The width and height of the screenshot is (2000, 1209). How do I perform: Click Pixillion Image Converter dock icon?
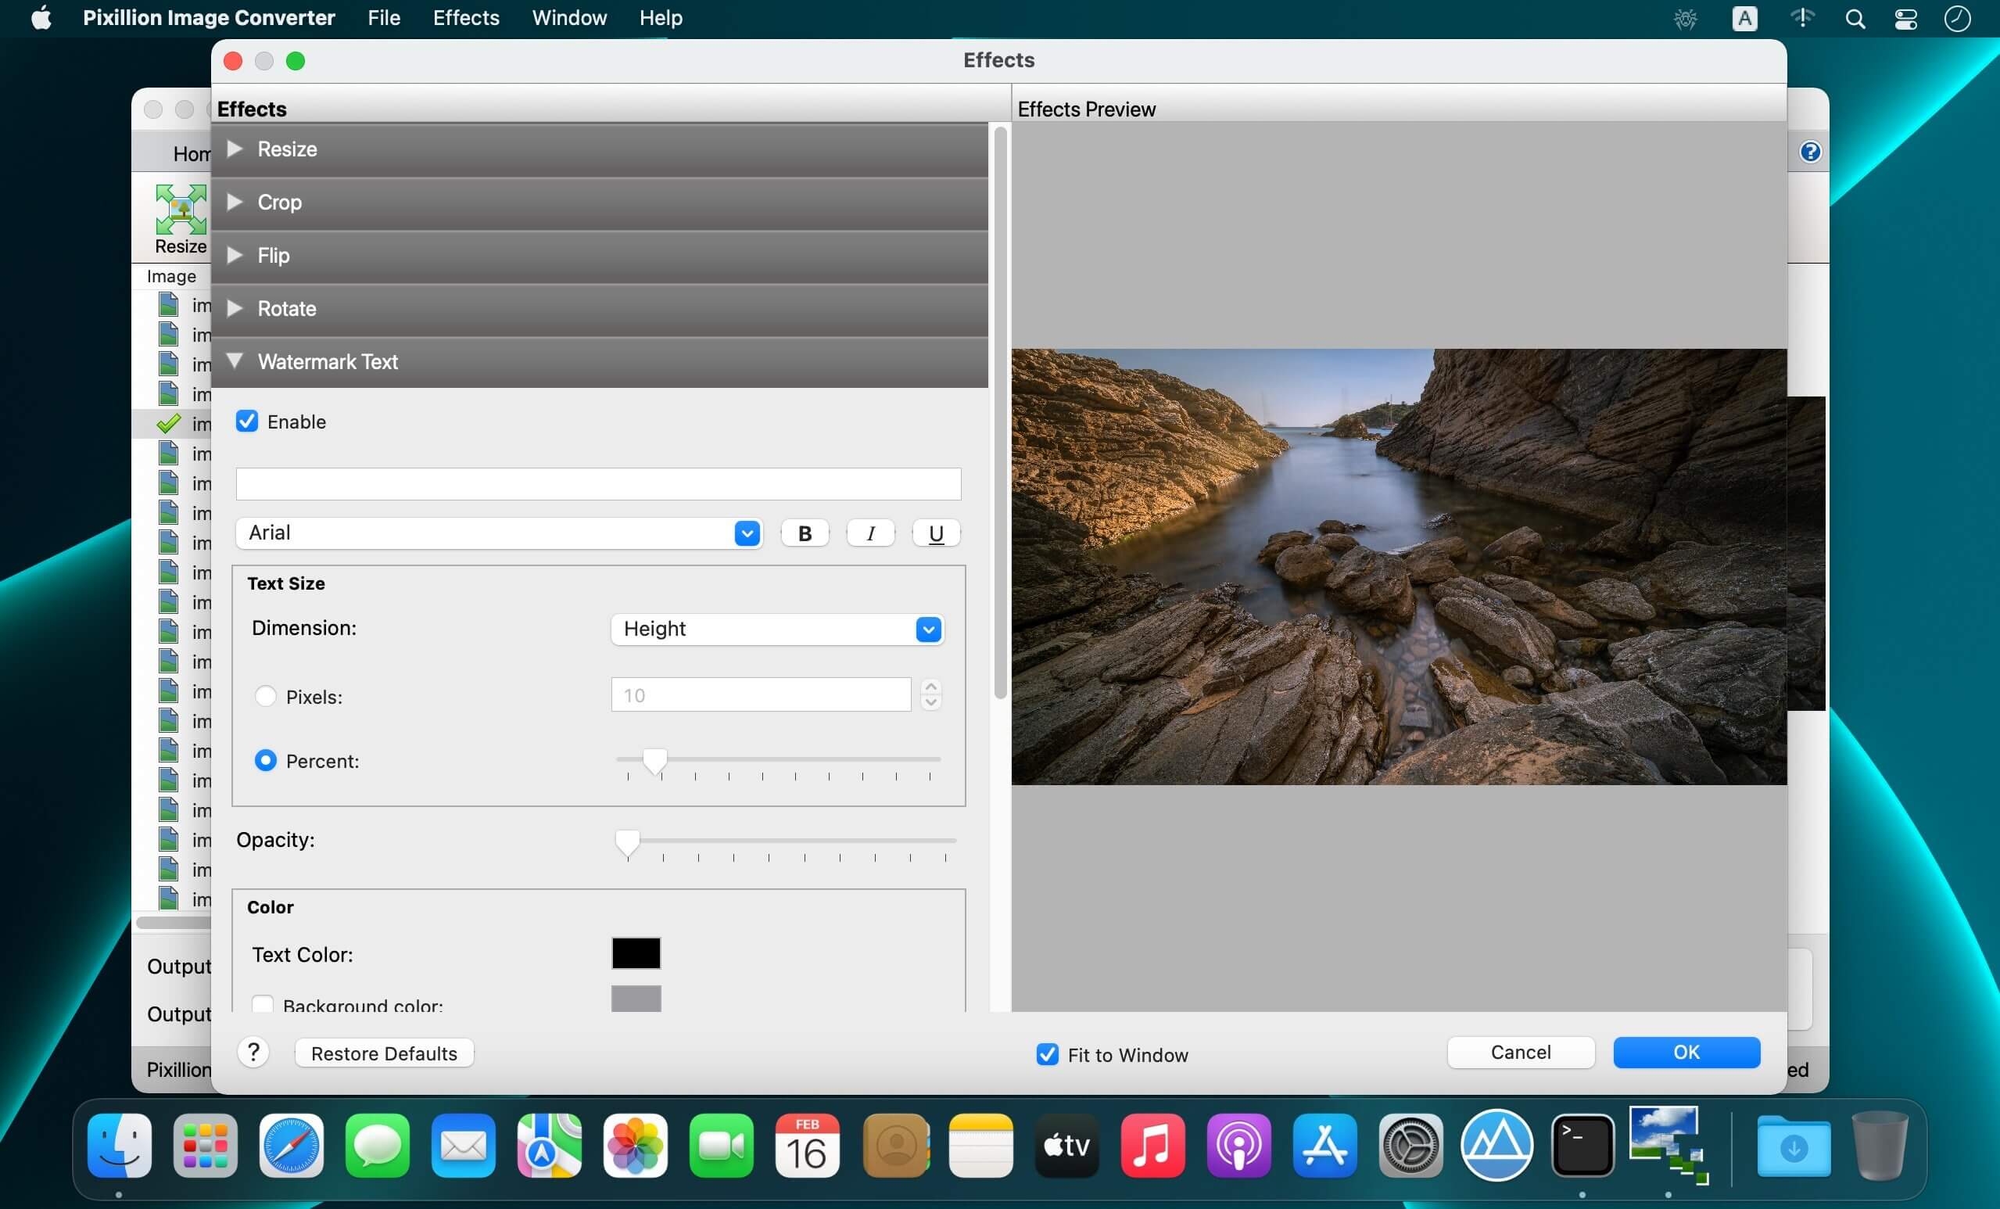pyautogui.click(x=1668, y=1146)
